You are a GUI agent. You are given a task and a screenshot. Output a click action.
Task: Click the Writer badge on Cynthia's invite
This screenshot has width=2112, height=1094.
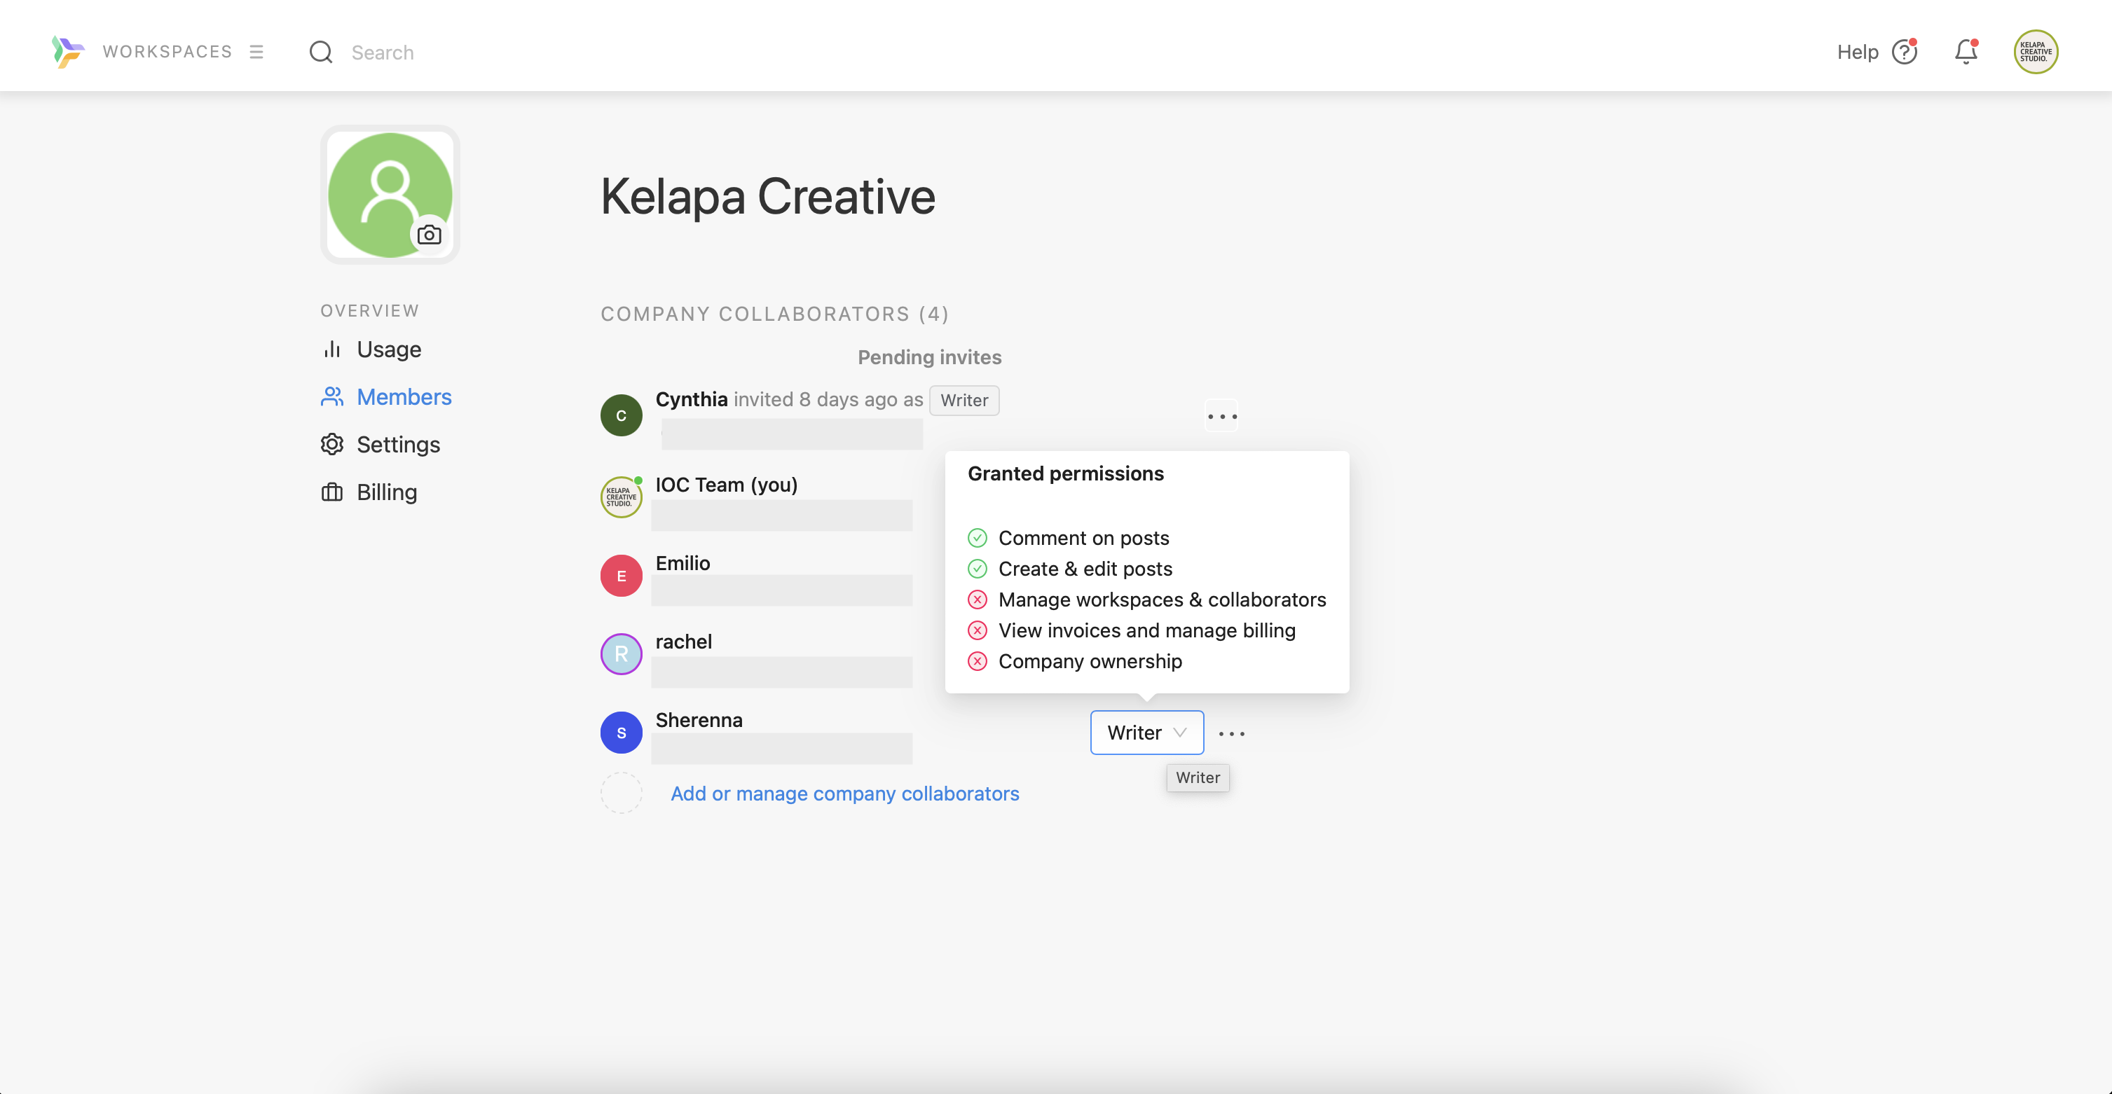click(x=964, y=401)
